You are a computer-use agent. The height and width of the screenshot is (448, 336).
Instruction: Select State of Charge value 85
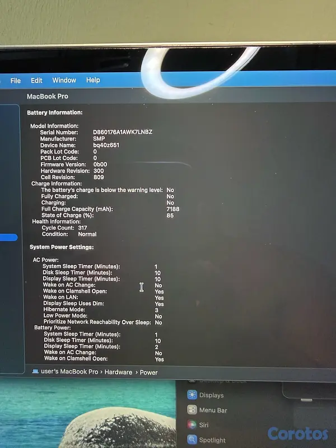click(170, 215)
